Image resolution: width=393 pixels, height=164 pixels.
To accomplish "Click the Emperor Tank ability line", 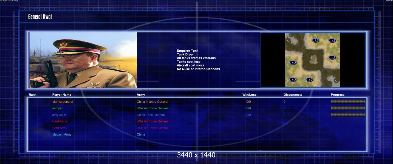I will (188, 51).
